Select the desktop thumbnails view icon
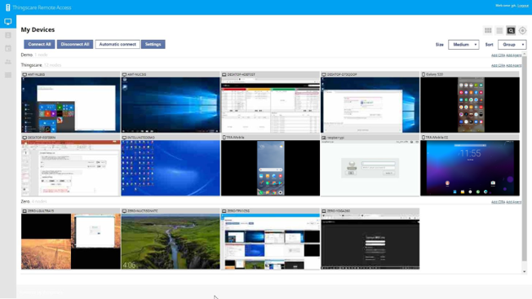This screenshot has height=299, width=532. 511,30
